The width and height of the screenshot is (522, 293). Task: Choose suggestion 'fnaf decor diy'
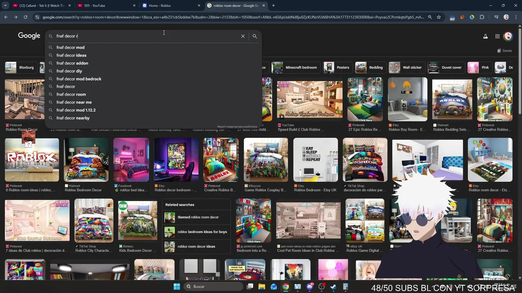coord(153,71)
